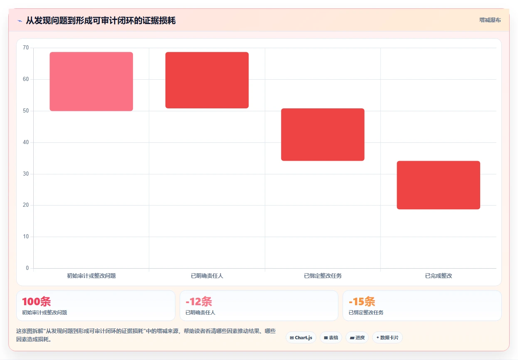This screenshot has height=360, width=518.
Task: Click y-axis tick value 50
Action: 26,111
